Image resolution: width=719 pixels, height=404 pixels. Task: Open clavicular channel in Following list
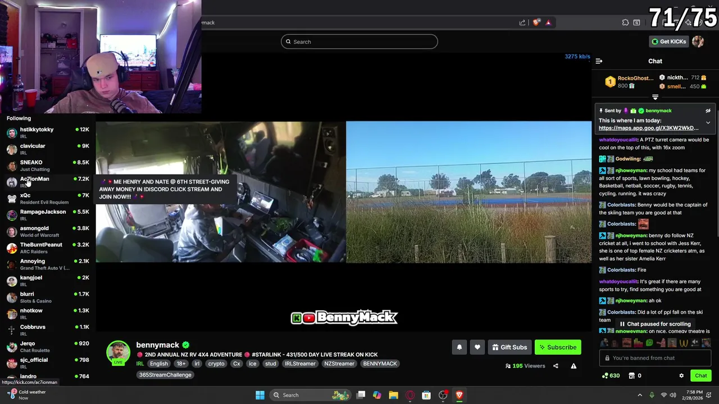tap(48, 149)
